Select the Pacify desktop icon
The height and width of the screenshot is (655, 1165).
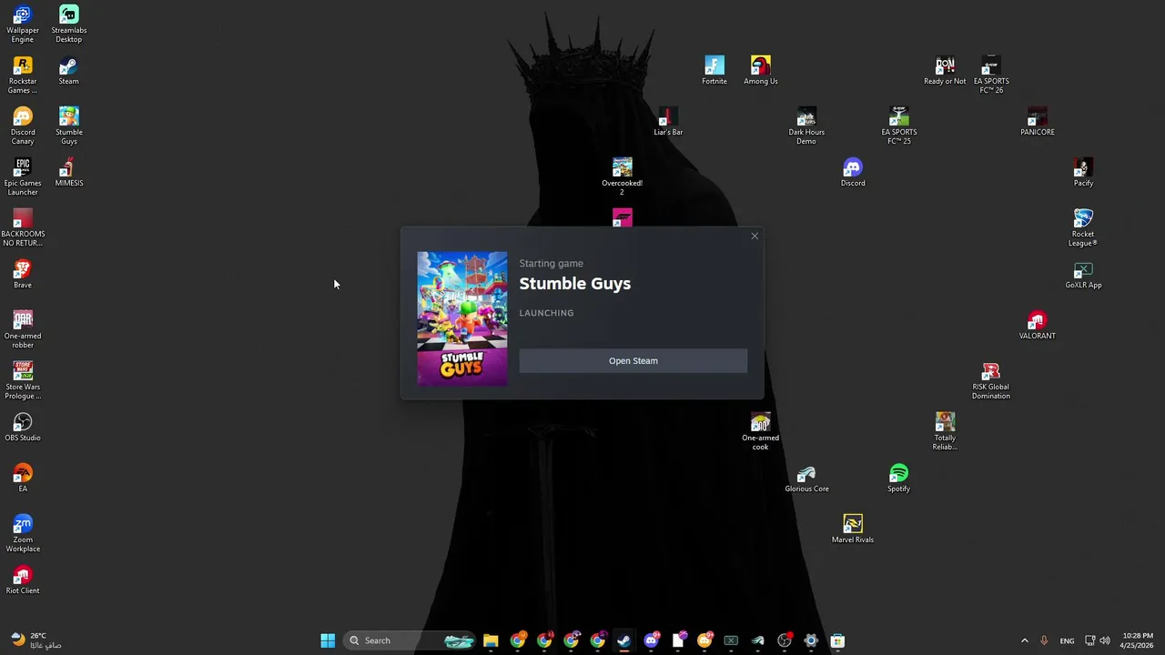click(x=1083, y=173)
